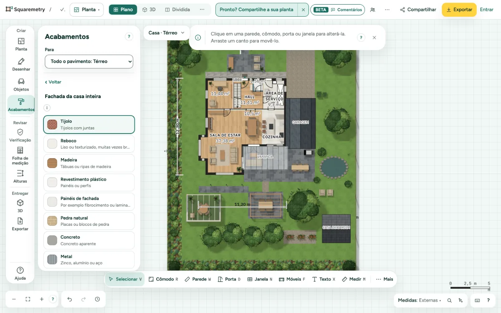The height and width of the screenshot is (313, 501).
Task: Open the Alturas tool
Action: tap(20, 176)
